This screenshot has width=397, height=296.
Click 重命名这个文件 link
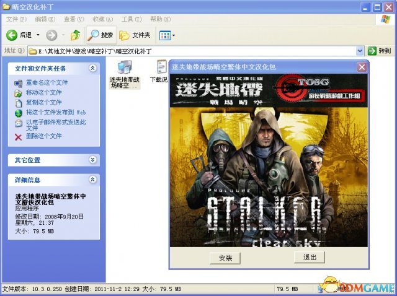click(47, 82)
